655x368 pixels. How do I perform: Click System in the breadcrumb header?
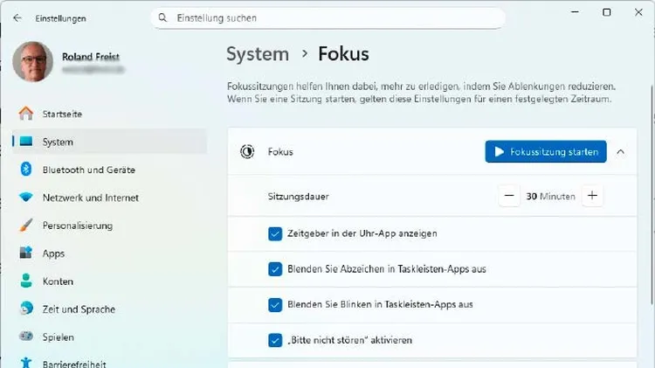click(x=258, y=54)
